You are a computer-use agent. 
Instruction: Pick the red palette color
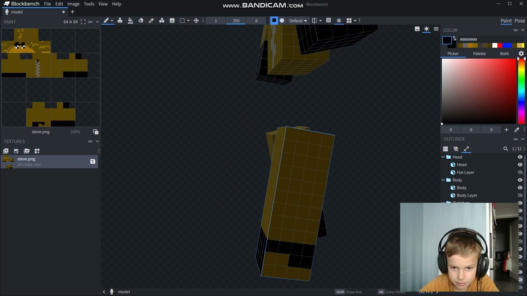[x=500, y=45]
